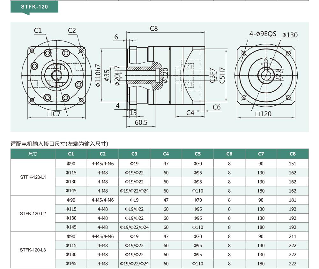The image size is (319, 269).
Task: Click the □C7 label under the left view
Action: tap(54, 114)
